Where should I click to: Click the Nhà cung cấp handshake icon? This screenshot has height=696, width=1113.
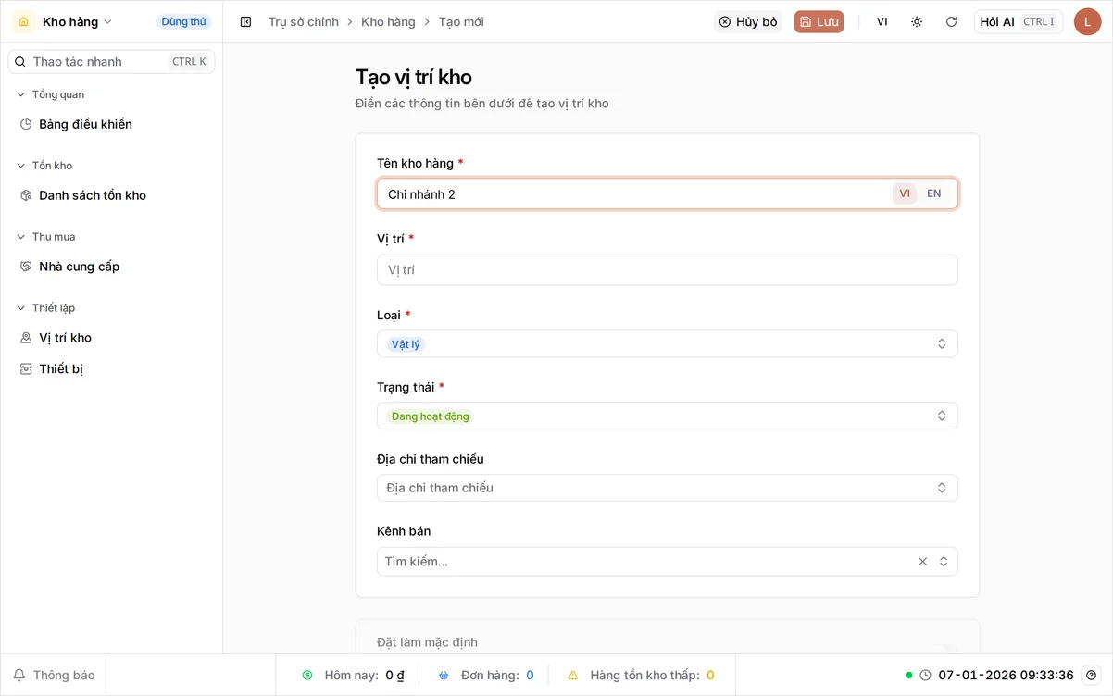coord(26,267)
